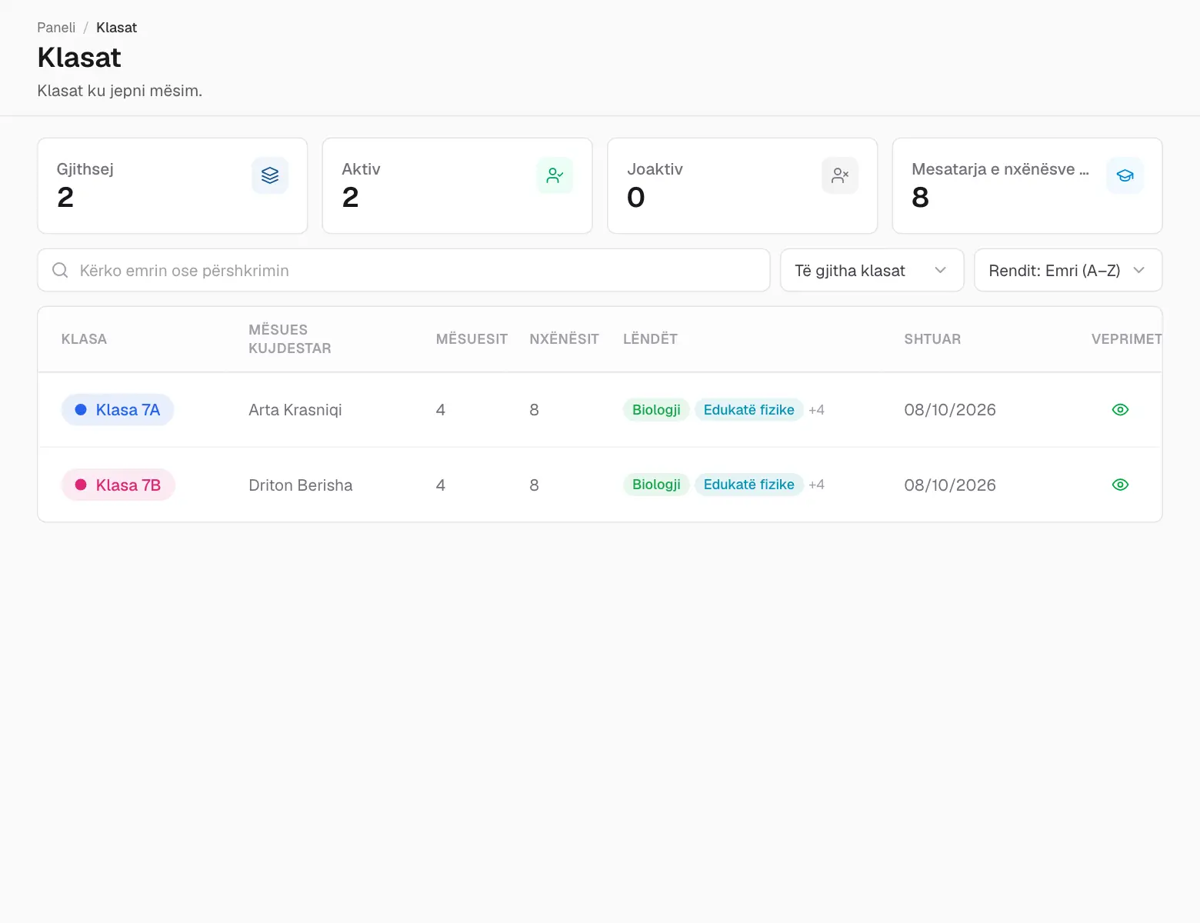
Task: Open the Të gjitha klasat filter dropdown
Action: click(872, 270)
